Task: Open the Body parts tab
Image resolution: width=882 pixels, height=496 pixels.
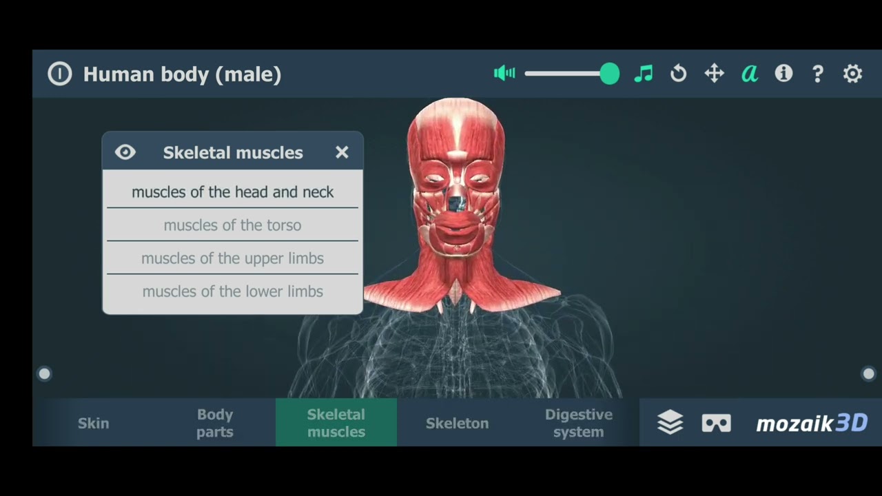Action: (x=215, y=423)
